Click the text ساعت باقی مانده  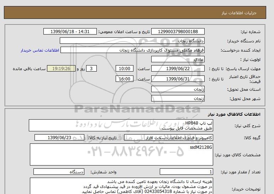click(x=29, y=69)
